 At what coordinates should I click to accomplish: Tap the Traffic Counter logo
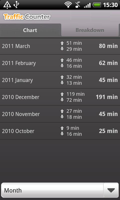(27, 17)
